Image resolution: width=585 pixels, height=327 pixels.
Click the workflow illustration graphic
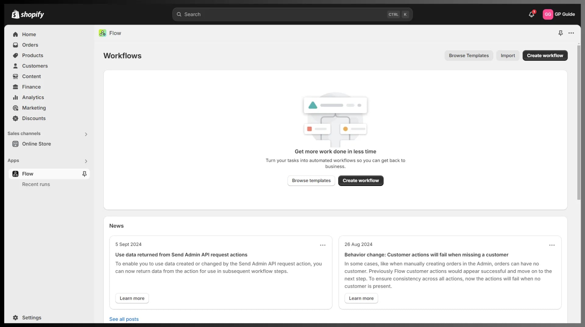tap(335, 119)
